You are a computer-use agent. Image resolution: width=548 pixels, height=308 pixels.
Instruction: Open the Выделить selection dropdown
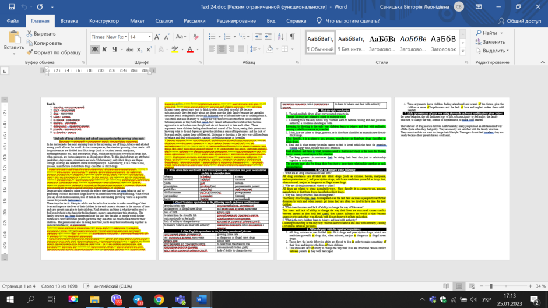[493, 51]
